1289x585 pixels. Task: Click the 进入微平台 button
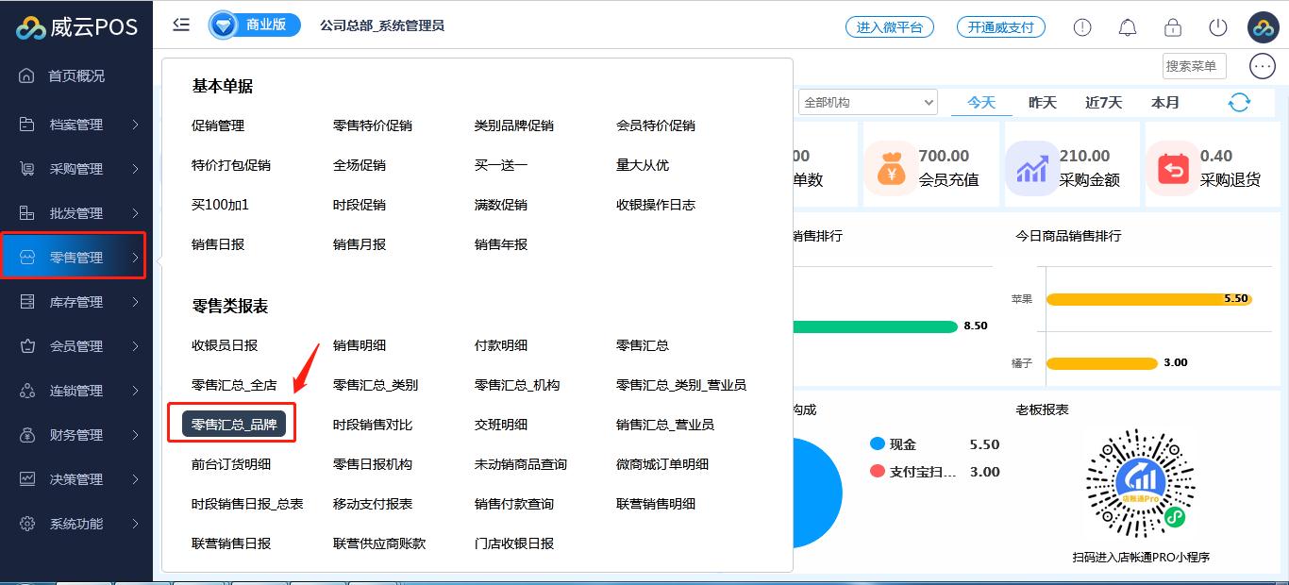[889, 27]
